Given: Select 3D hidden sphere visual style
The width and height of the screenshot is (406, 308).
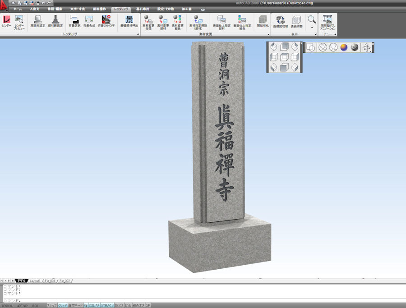Looking at the screenshot, I should pyautogui.click(x=333, y=47).
